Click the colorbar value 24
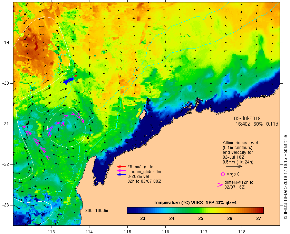290x234 pixels. 172,218
